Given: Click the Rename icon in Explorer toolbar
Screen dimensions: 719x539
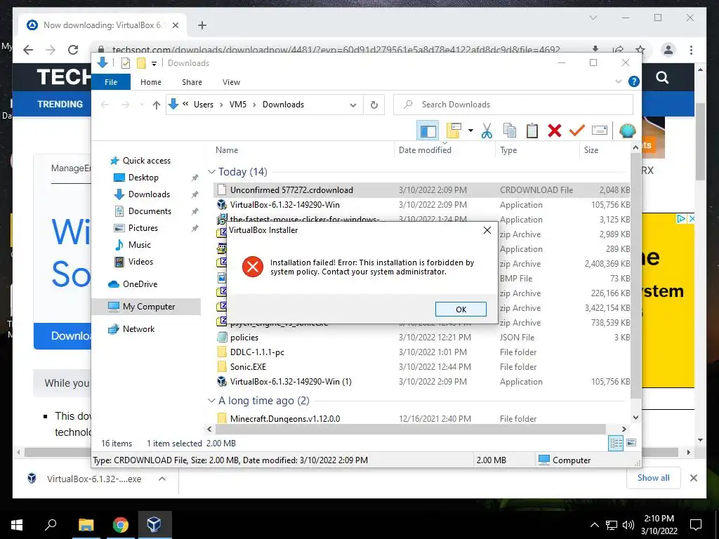Looking at the screenshot, I should tap(600, 131).
